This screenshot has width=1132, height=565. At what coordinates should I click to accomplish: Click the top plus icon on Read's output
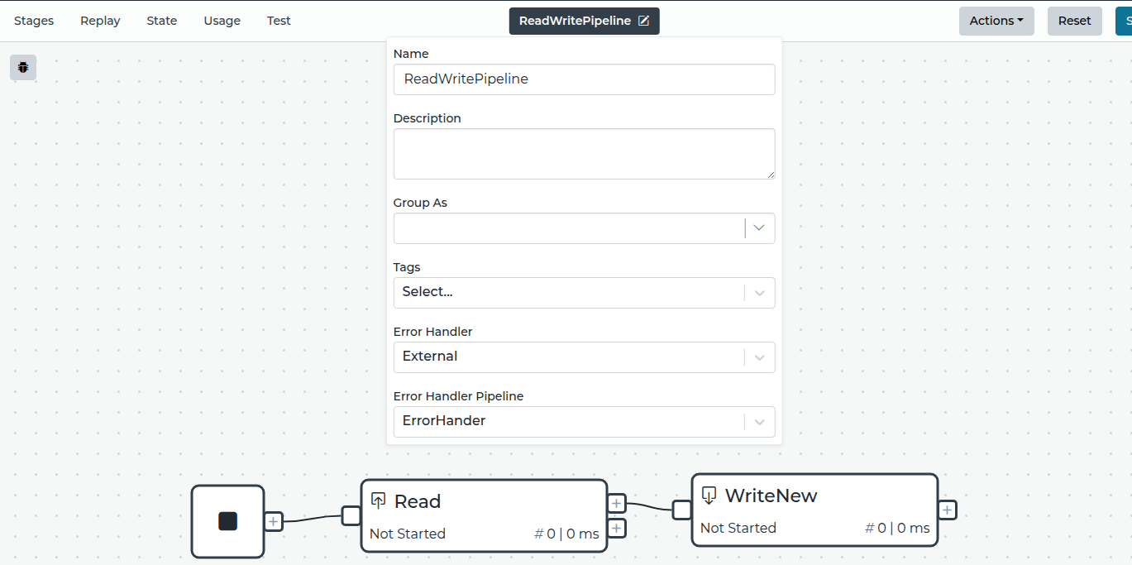click(x=616, y=502)
